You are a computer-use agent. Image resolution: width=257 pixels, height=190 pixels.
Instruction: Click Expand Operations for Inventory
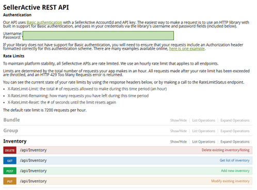click(235, 142)
